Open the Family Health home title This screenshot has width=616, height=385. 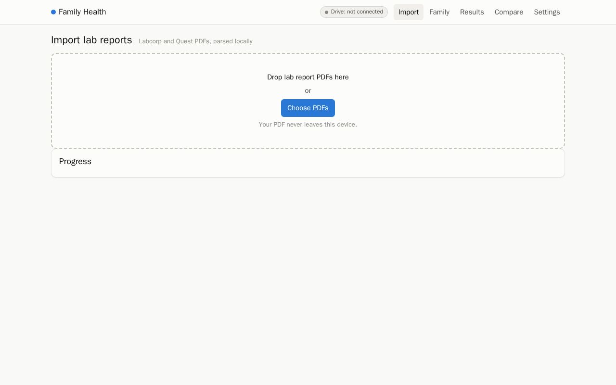(x=82, y=12)
